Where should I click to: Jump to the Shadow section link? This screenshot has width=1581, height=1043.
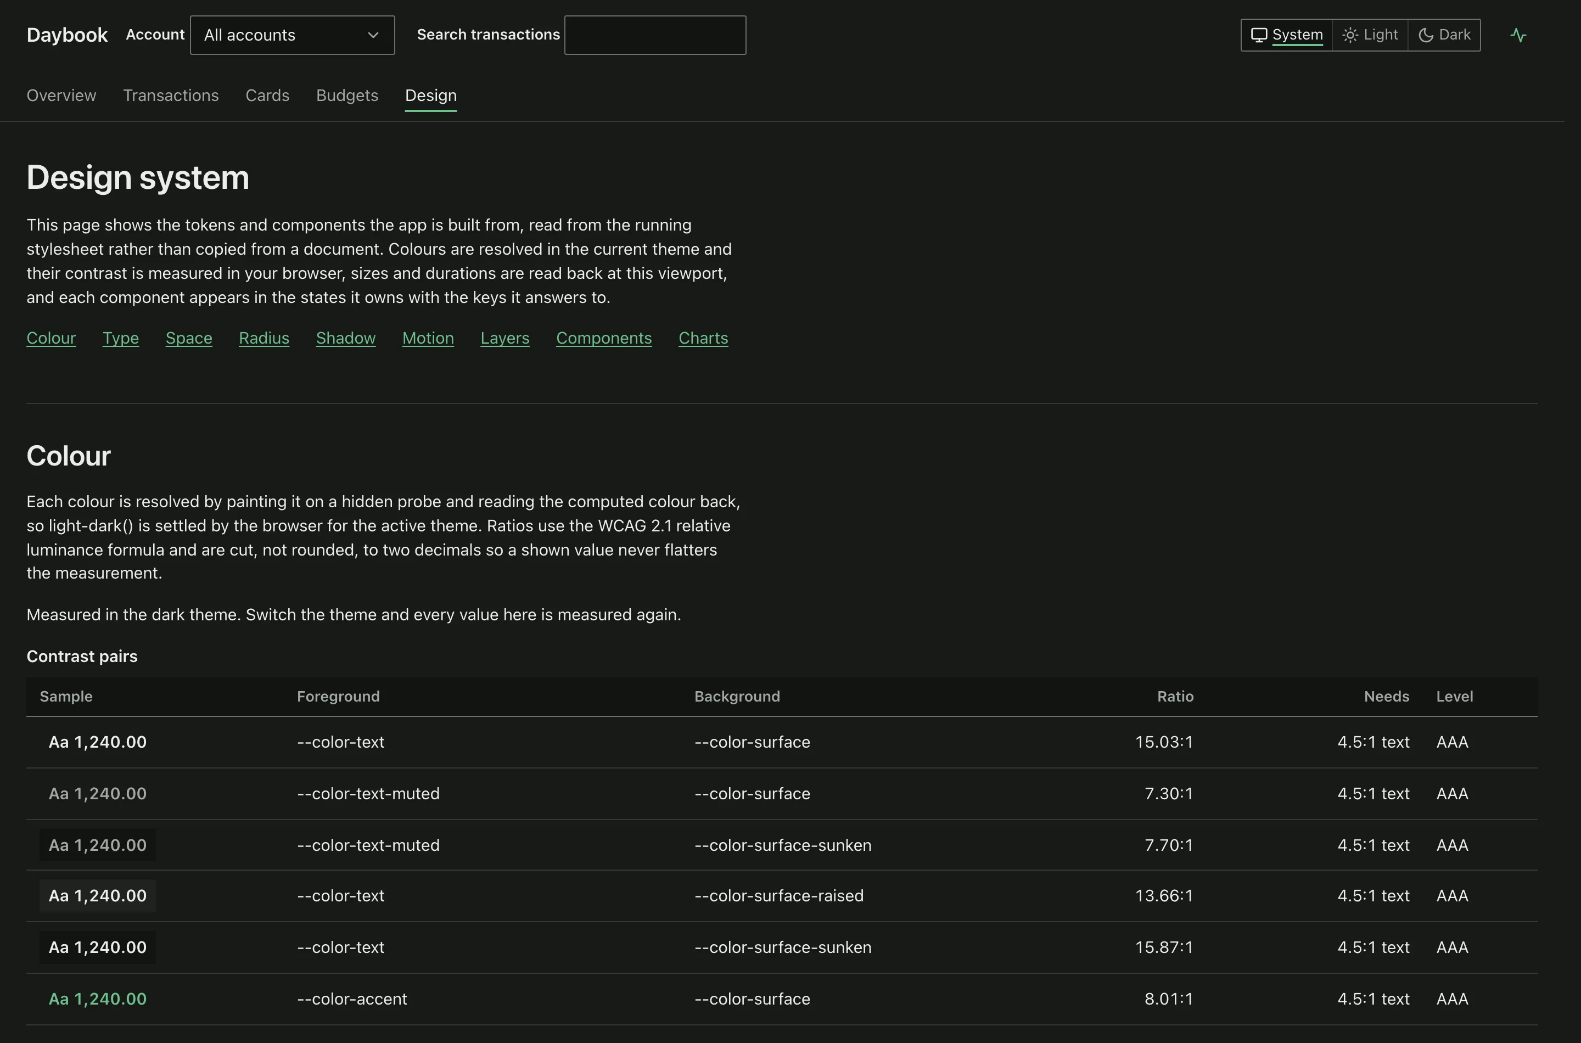(346, 338)
